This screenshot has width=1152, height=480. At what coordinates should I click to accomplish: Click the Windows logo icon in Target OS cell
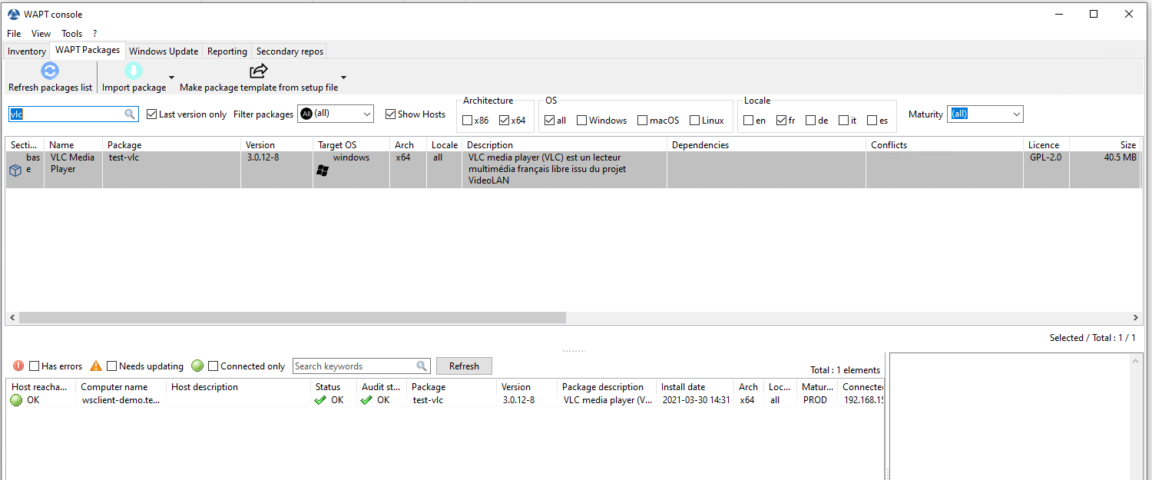323,170
